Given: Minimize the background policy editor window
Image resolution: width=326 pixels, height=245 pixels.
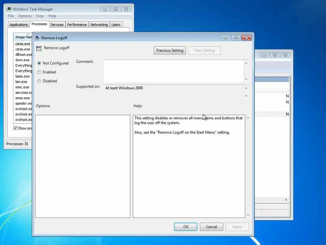Looking at the screenshot, I should pyautogui.click(x=264, y=55).
